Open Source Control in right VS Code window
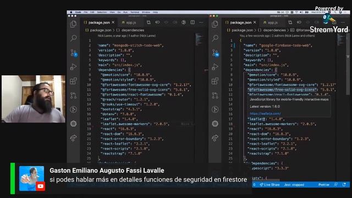Viewport: 352px width, 198px height. click(x=215, y=53)
